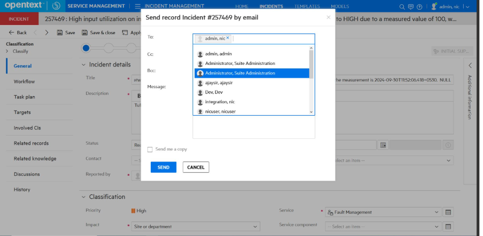Click the INITIAL SUP... phase button
483x236 pixels.
click(x=452, y=51)
